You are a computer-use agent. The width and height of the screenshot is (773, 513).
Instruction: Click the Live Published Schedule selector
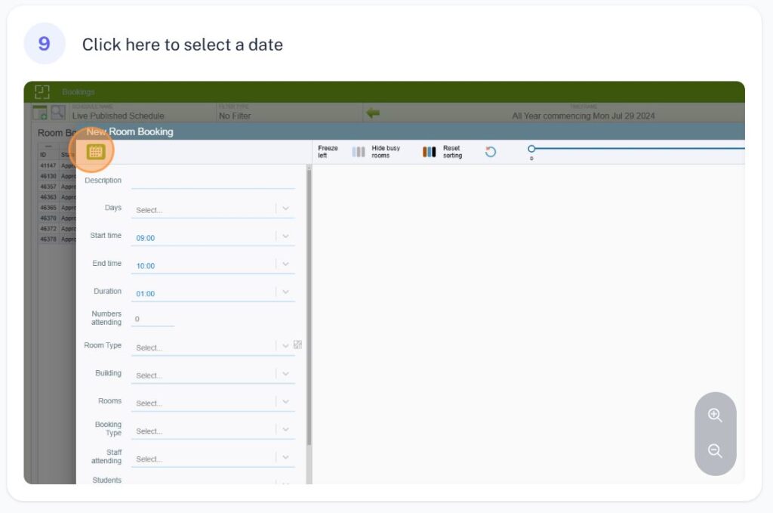[118, 116]
